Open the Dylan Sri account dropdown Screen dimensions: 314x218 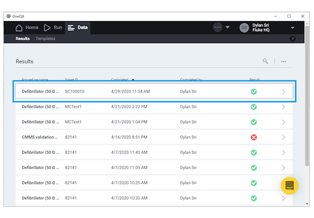(292, 28)
